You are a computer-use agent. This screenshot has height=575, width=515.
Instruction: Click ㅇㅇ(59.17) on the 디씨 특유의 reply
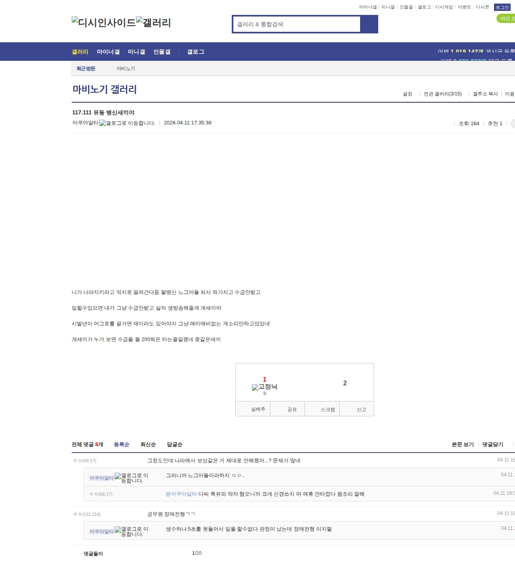click(101, 494)
